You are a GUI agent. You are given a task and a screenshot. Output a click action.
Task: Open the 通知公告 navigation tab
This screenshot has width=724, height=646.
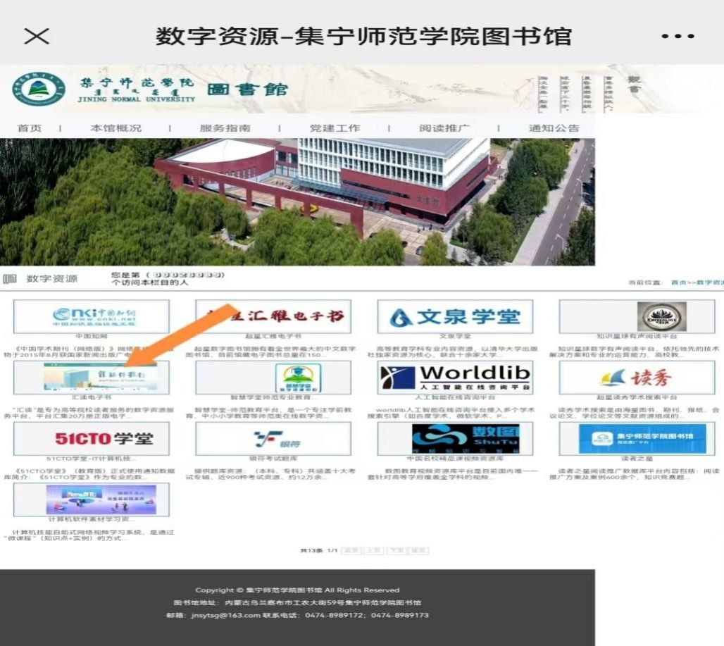pos(554,128)
